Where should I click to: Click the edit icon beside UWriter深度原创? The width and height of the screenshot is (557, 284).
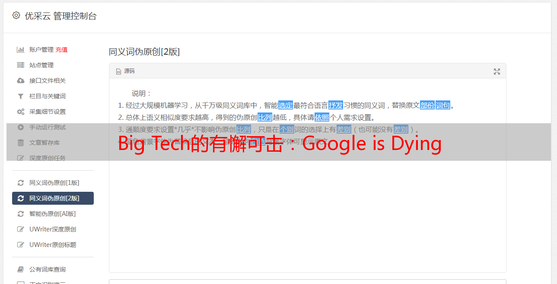pyautogui.click(x=20, y=229)
